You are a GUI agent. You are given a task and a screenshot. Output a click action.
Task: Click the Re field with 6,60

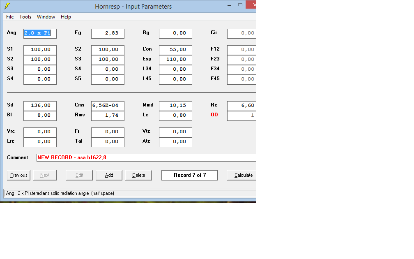[x=241, y=106]
